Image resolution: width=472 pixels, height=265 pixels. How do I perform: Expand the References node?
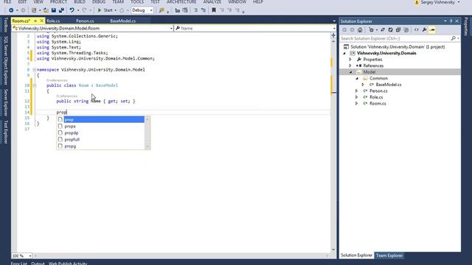pos(350,66)
